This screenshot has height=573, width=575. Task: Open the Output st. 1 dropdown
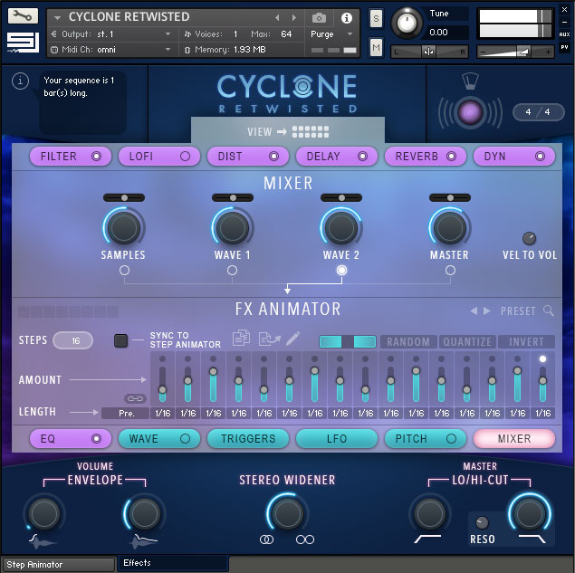tap(110, 33)
